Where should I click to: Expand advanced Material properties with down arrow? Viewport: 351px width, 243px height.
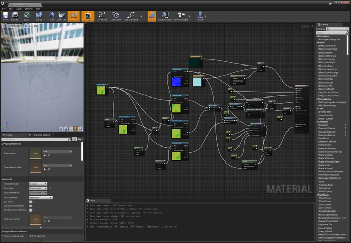click(40, 228)
